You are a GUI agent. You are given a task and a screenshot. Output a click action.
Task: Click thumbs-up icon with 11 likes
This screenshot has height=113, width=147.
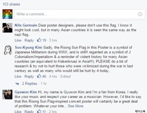pyautogui.click(x=39, y=111)
